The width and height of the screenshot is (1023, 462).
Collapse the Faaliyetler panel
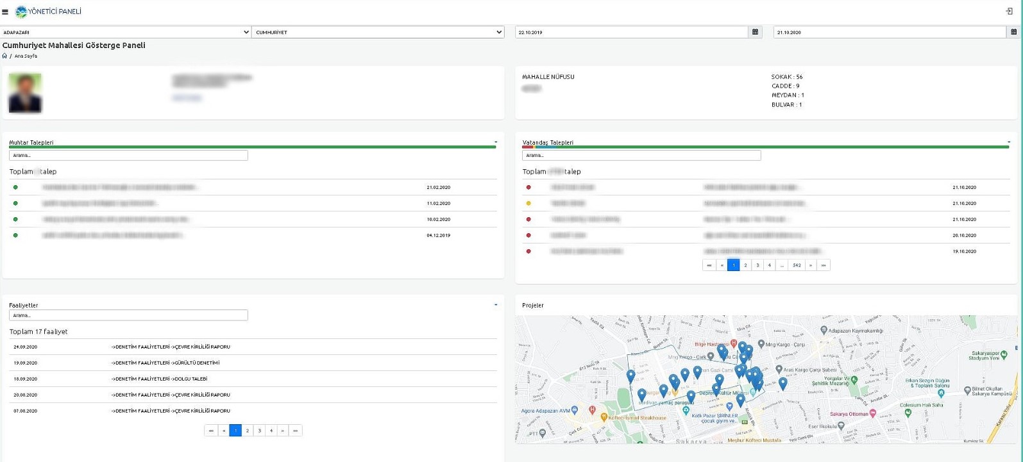pos(496,305)
